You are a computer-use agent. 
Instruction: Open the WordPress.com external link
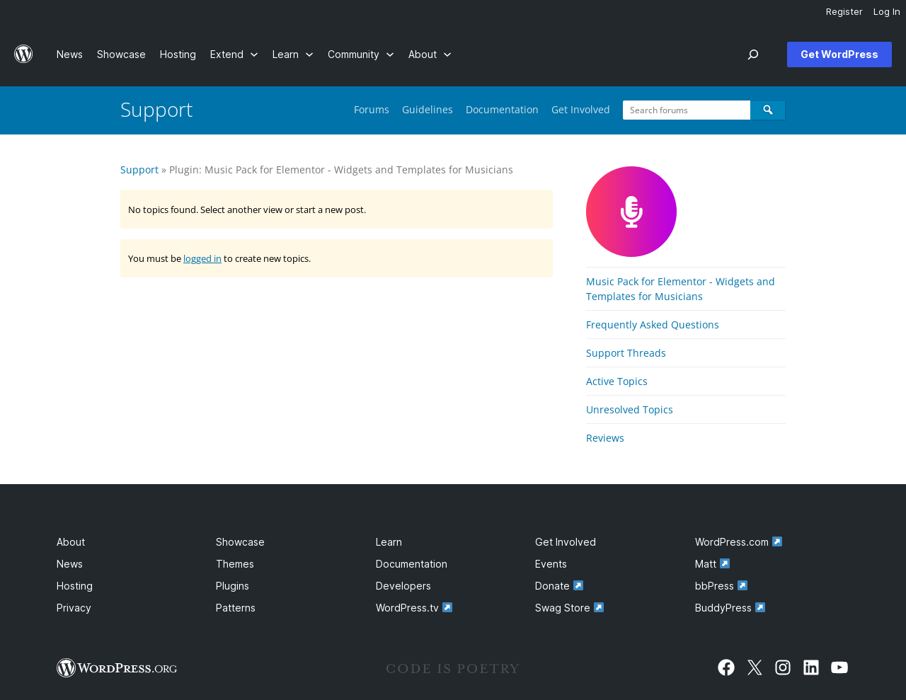[739, 542]
